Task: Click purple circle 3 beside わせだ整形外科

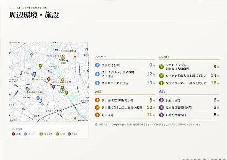Action: (x=161, y=115)
